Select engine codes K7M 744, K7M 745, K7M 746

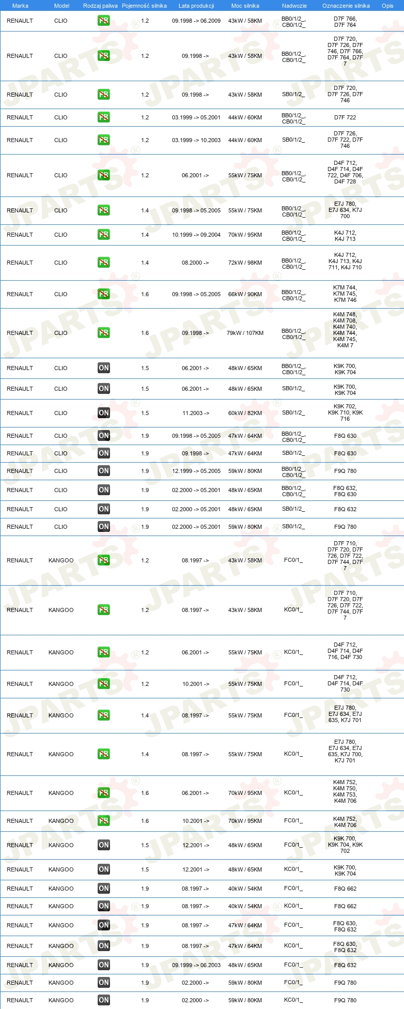(x=345, y=294)
